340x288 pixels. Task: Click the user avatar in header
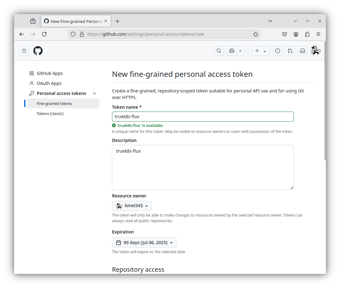pyautogui.click(x=315, y=51)
